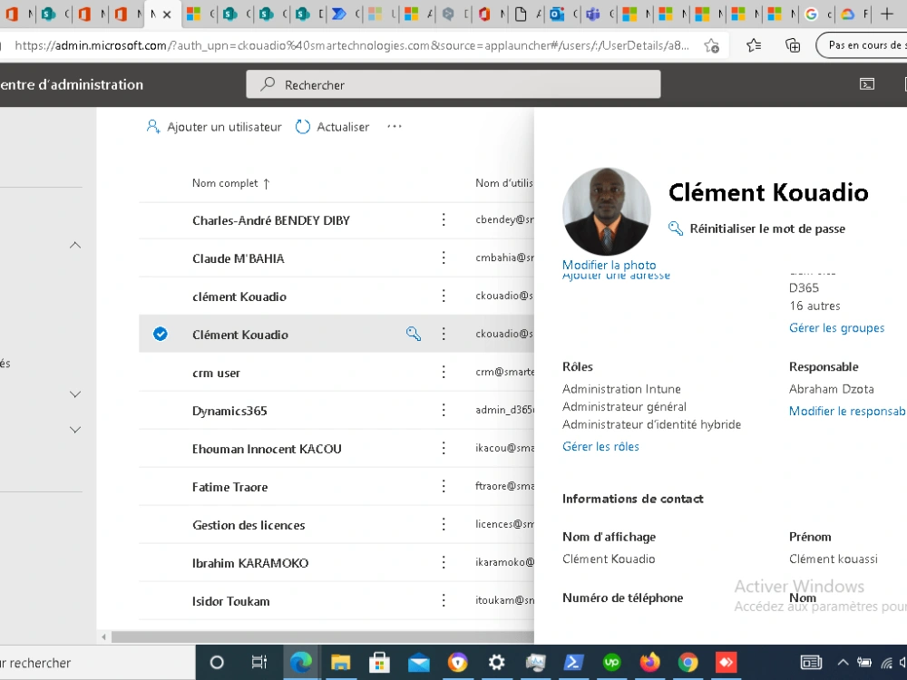
Task: Click the Windows Cortana circle icon
Action: click(217, 662)
